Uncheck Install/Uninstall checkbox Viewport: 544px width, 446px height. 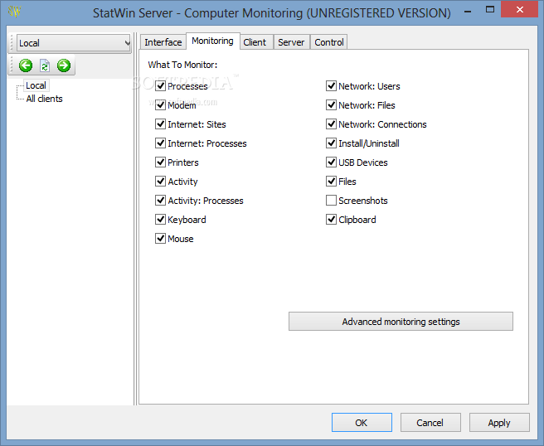click(x=332, y=143)
